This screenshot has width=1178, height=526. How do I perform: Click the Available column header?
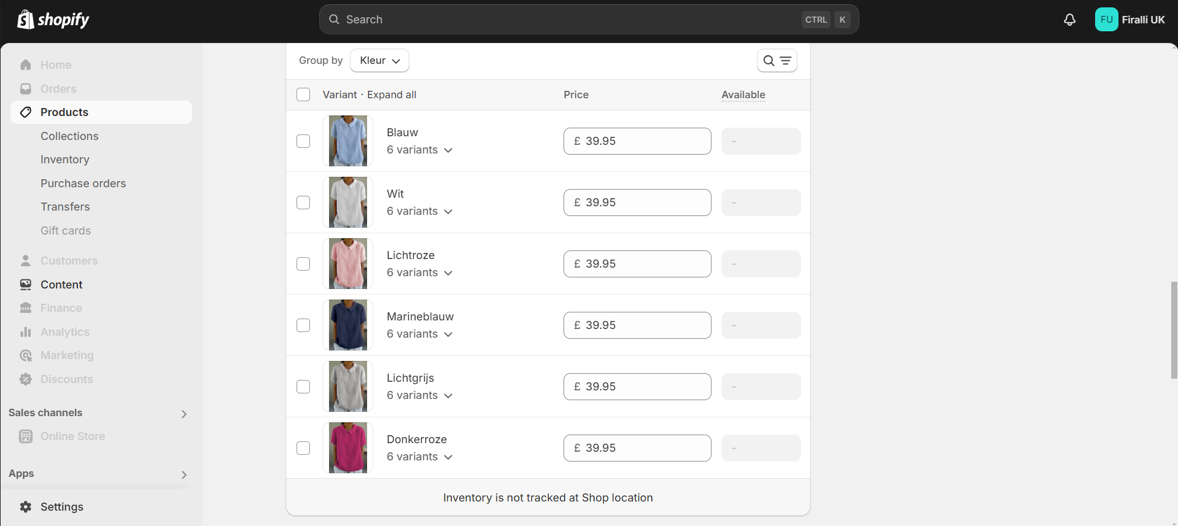[743, 95]
